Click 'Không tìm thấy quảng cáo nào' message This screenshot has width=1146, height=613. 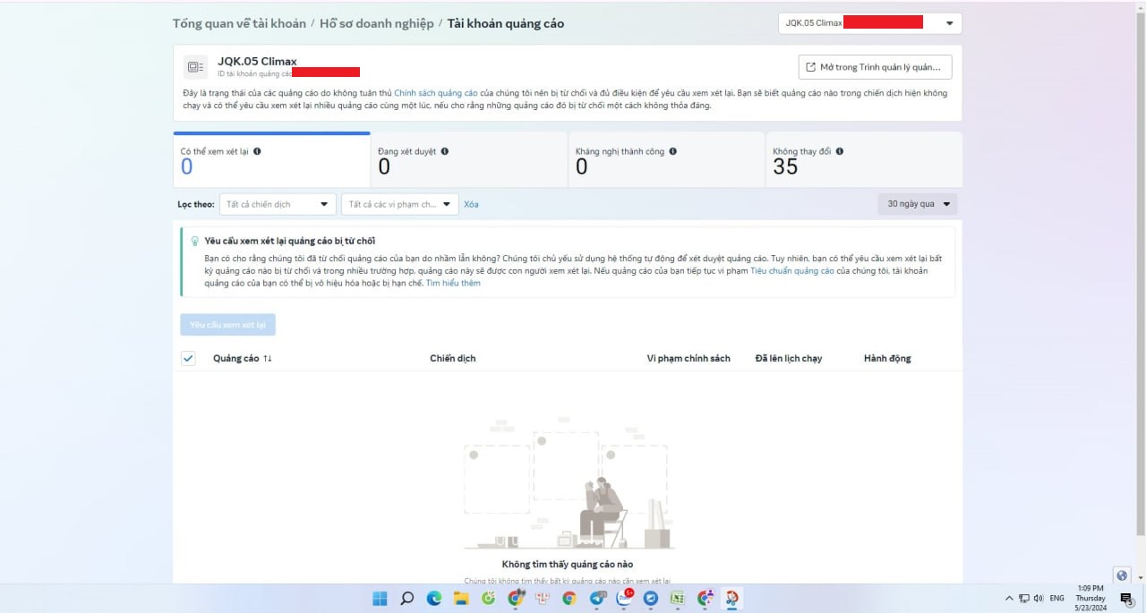click(568, 565)
